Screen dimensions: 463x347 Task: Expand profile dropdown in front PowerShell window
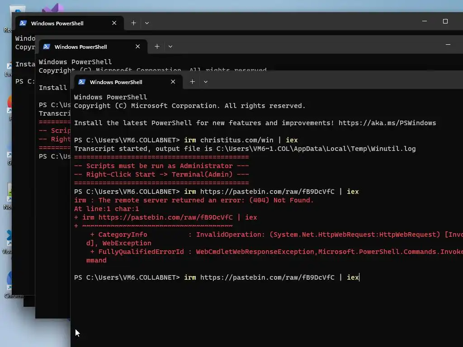click(x=206, y=82)
